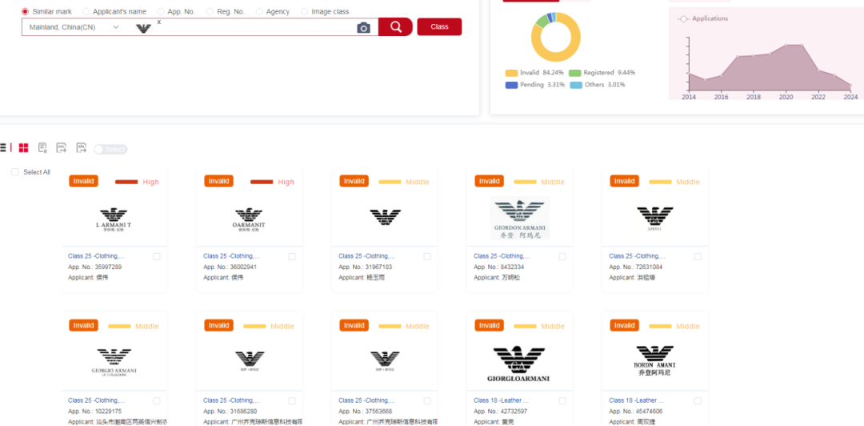Open the GIORGLOARMANI logo thumbnail
This screenshot has width=864, height=426.
(518, 364)
